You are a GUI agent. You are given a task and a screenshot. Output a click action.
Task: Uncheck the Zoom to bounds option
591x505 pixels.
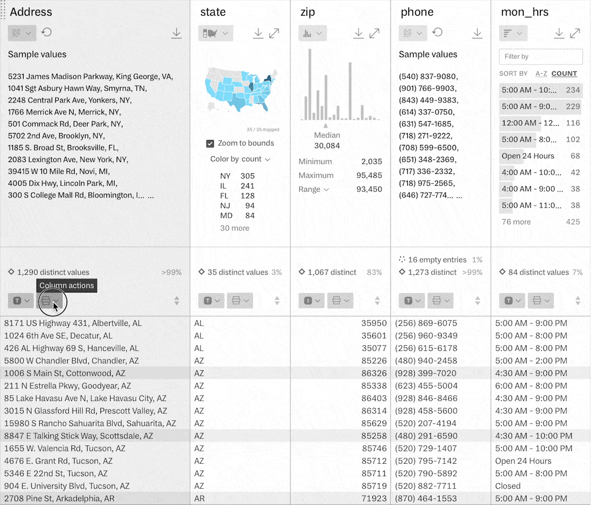pyautogui.click(x=211, y=143)
